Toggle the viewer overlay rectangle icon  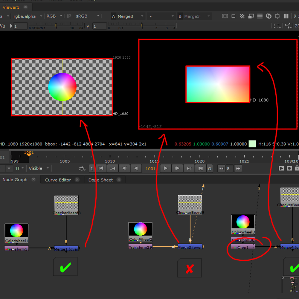click(x=233, y=16)
